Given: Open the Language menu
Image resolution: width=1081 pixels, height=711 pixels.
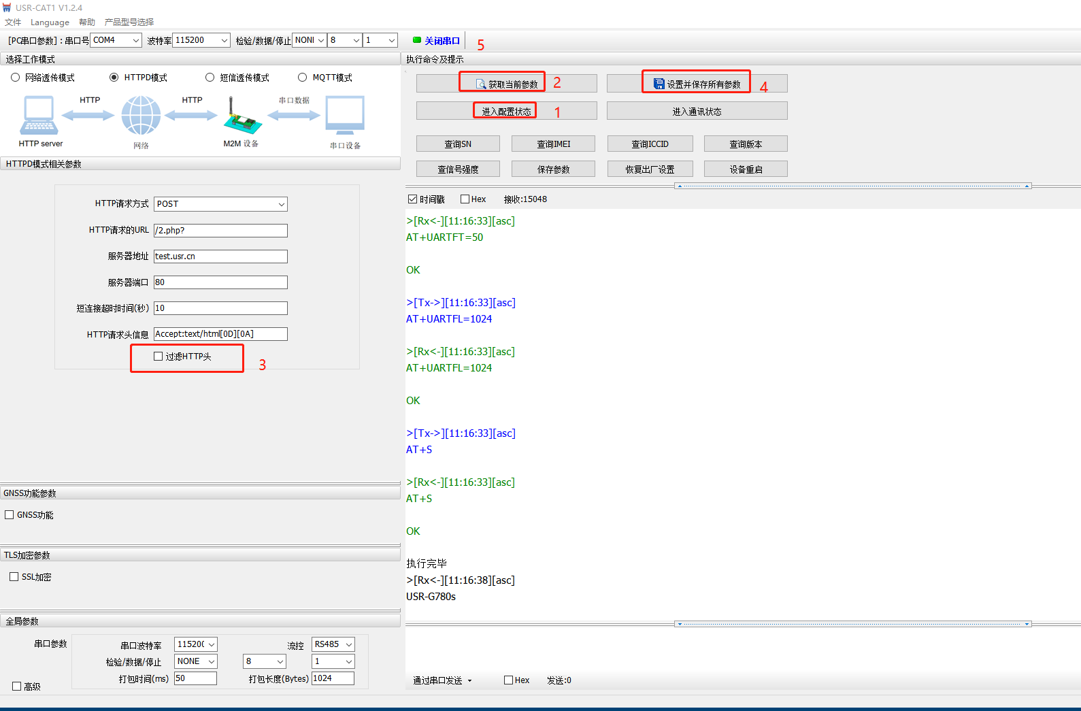Looking at the screenshot, I should tap(50, 22).
